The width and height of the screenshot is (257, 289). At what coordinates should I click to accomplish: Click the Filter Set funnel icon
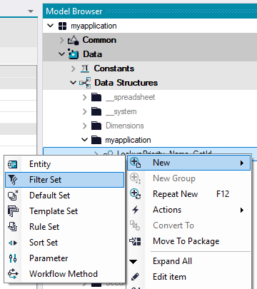pos(12,180)
